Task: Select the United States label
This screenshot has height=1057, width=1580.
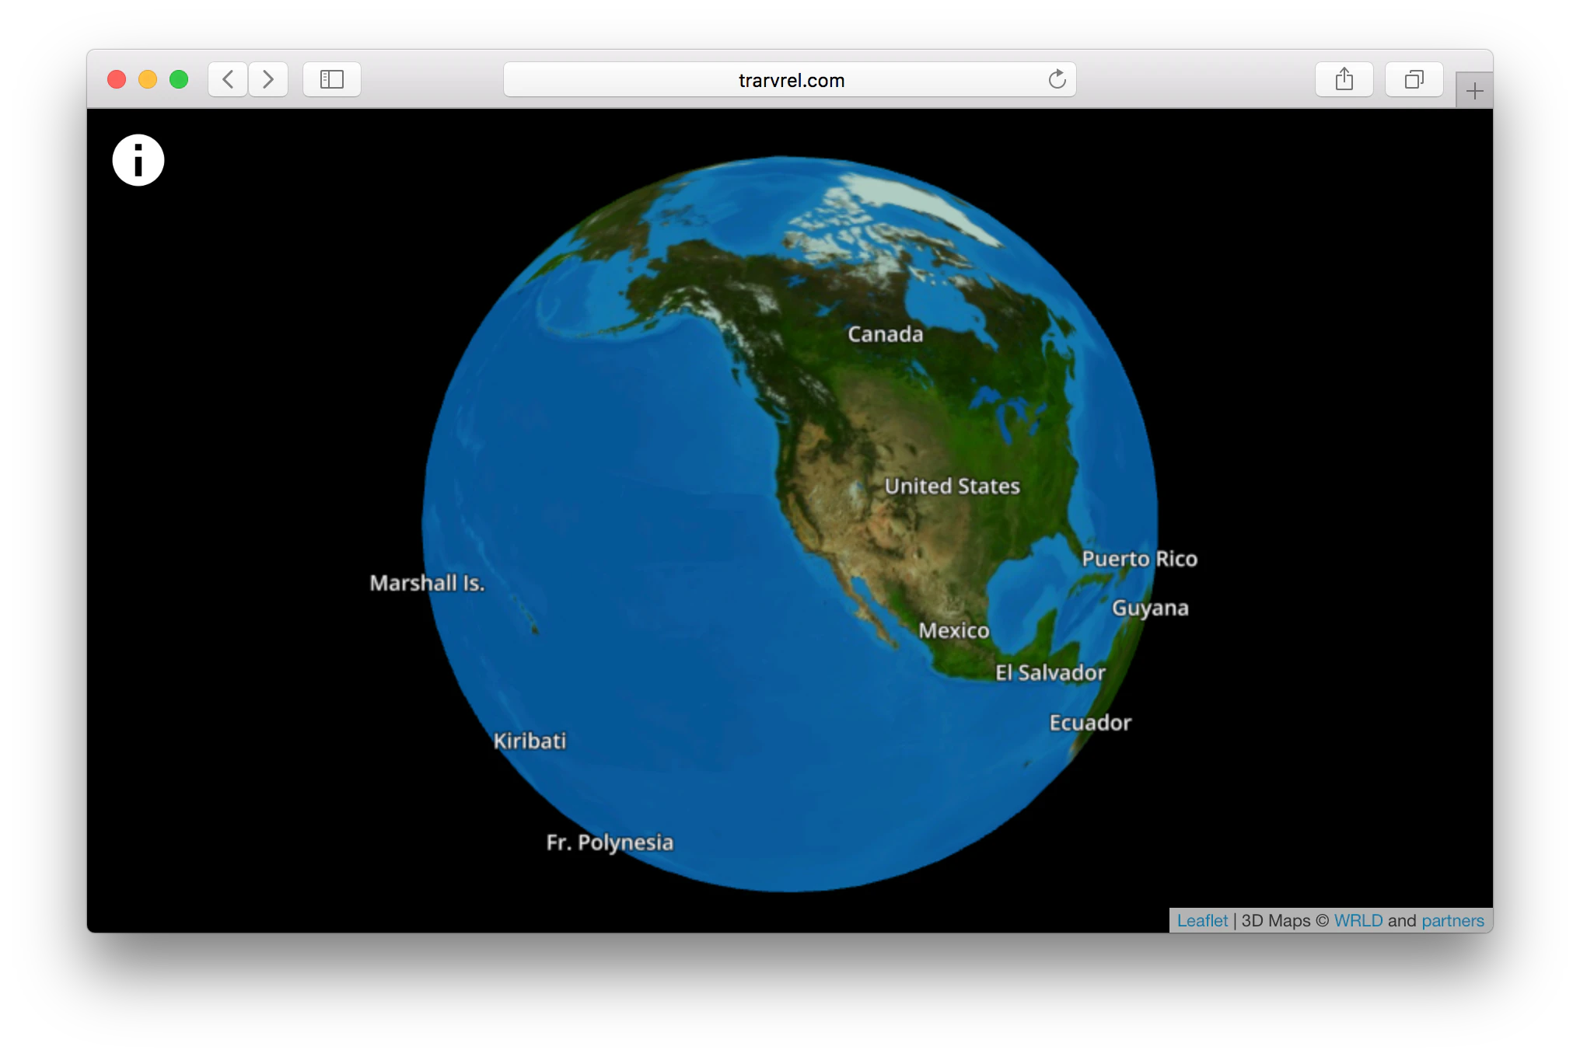Action: click(952, 487)
